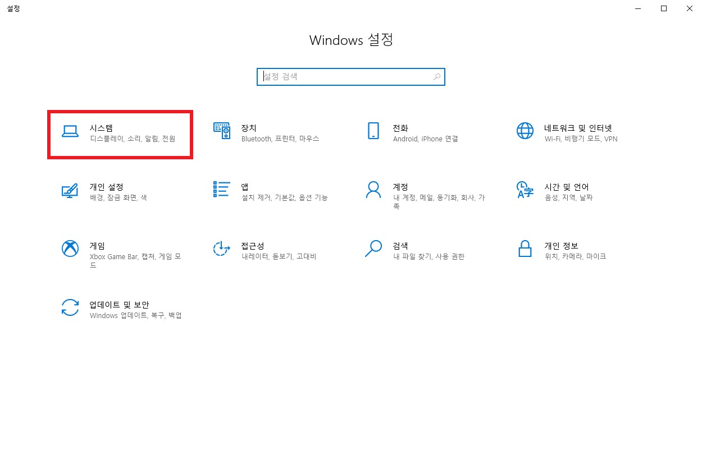Click "내 파일 찾기, 사용 권한" description
This screenshot has height=460, width=702.
[x=429, y=256]
